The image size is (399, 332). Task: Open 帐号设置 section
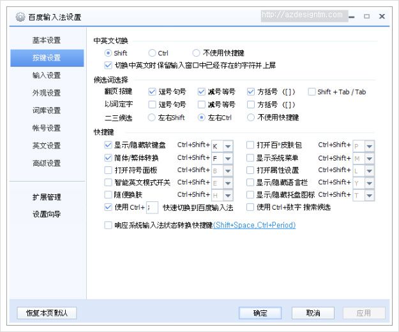[47, 128]
